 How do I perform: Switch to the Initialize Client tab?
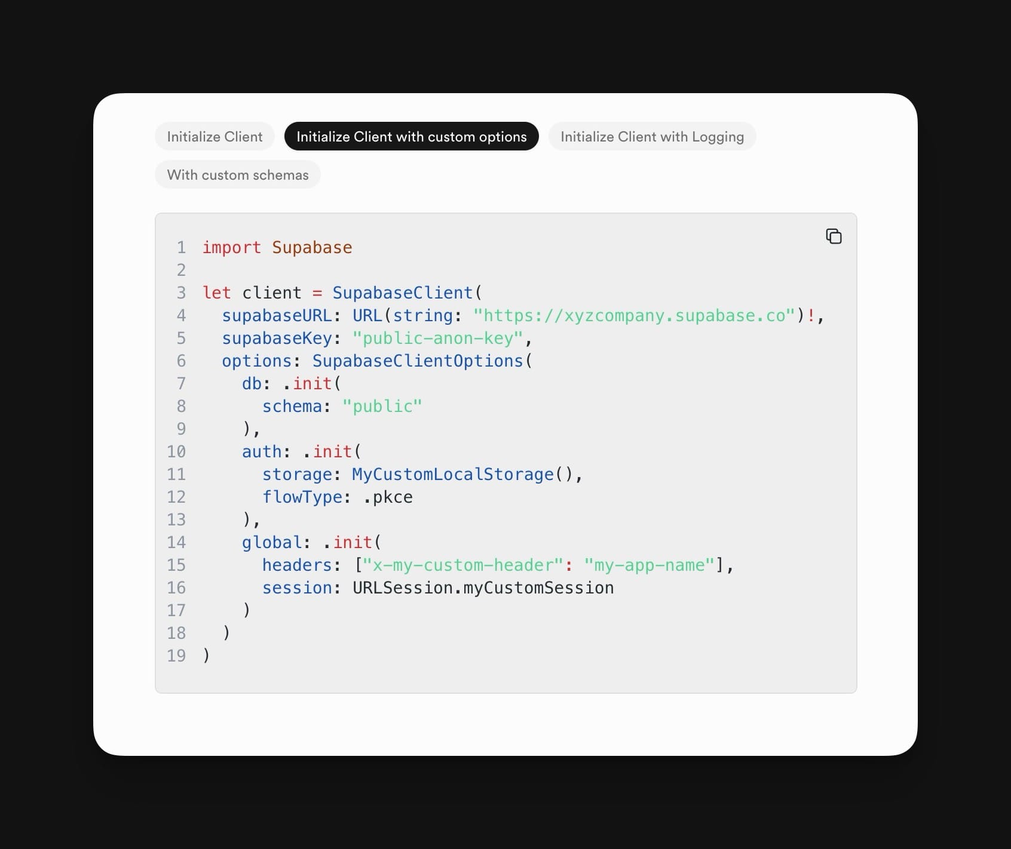tap(215, 136)
